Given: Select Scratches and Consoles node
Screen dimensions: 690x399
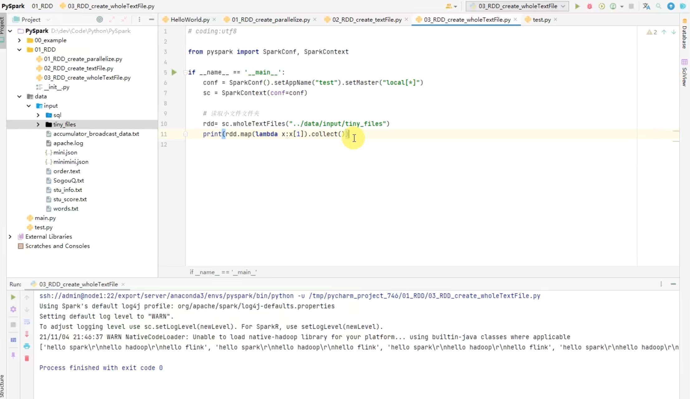Looking at the screenshot, I should (58, 246).
